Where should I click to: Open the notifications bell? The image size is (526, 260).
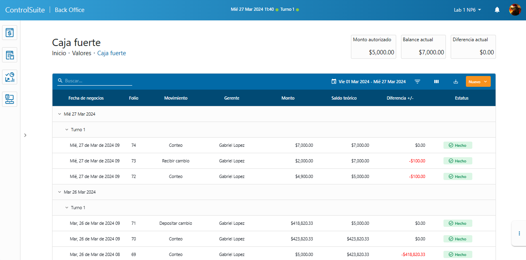pyautogui.click(x=497, y=10)
